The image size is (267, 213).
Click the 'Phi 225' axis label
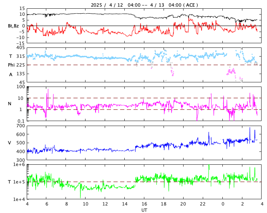point(16,65)
